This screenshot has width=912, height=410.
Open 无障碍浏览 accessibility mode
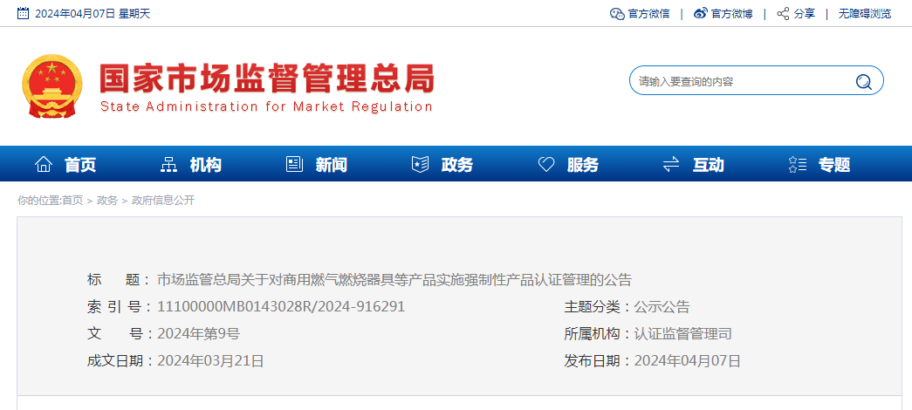pos(864,14)
